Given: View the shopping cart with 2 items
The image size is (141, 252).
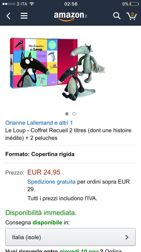Looking at the screenshot, I should click(x=131, y=16).
